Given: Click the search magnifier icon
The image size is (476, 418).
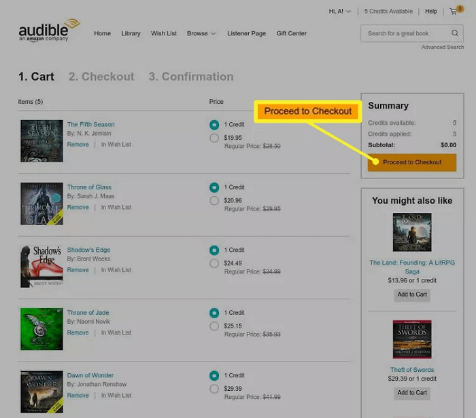Looking at the screenshot, I should pyautogui.click(x=455, y=33).
